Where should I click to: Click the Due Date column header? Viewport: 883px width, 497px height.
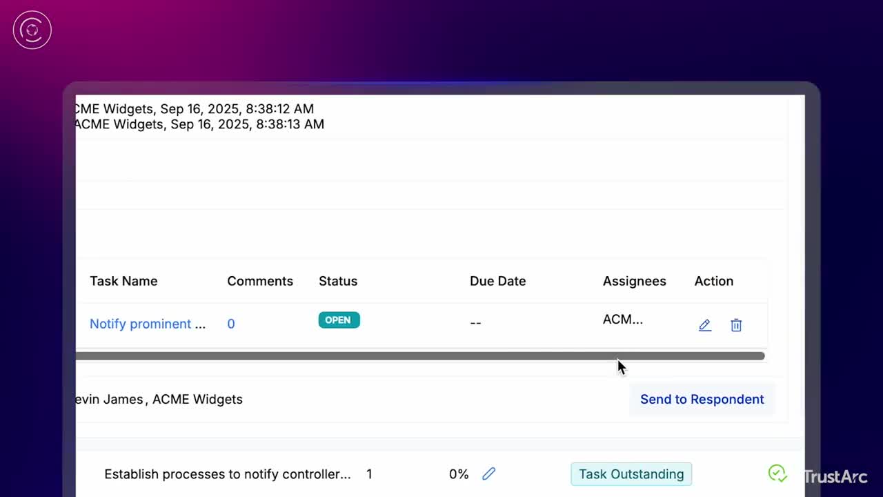497,281
